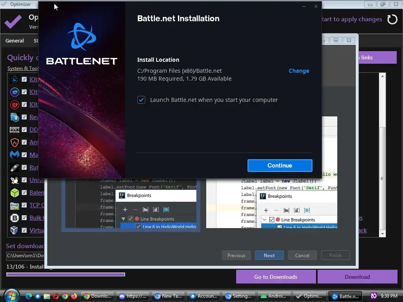Click the purple N tray icon
The width and height of the screenshot is (403, 302).
click(374, 296)
